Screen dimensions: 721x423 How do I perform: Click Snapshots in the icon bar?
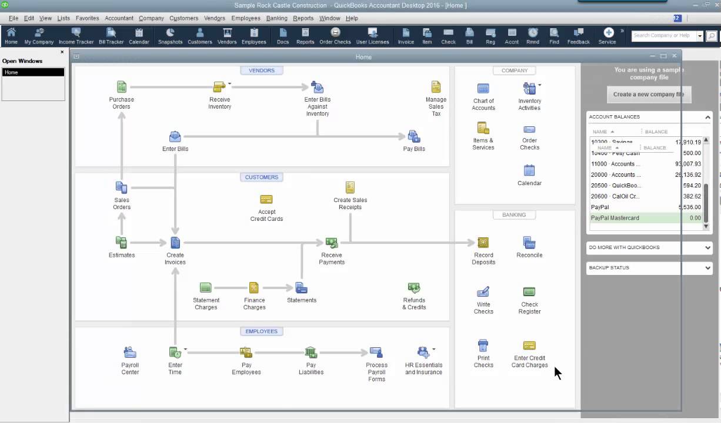click(x=170, y=36)
